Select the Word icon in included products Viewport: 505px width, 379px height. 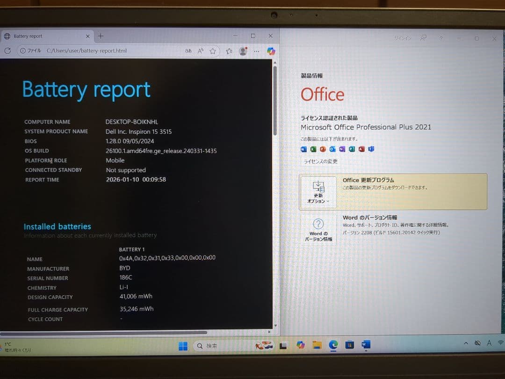(303, 149)
